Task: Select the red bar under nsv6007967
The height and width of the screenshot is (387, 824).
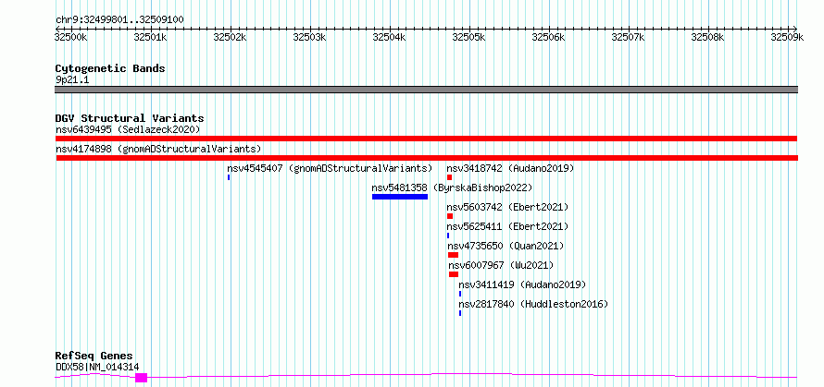Action: pos(454,274)
